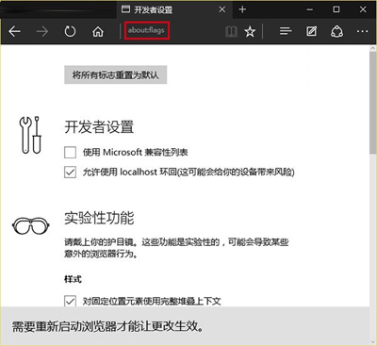Image resolution: width=377 pixels, height=346 pixels.
Task: Click the forward navigation arrow
Action: point(42,31)
